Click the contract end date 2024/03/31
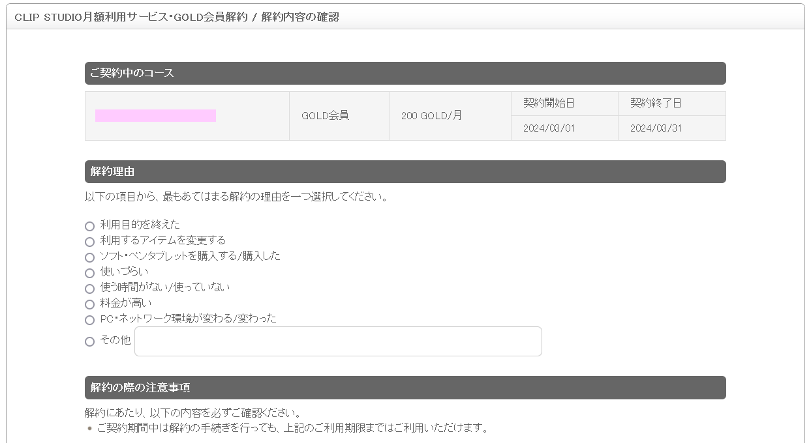This screenshot has width=811, height=443. click(671, 128)
